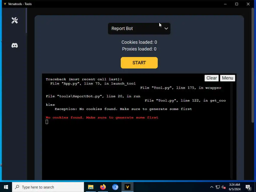
Task: Click the 'Traceback (most recent call last)' line
Action: coord(84,79)
